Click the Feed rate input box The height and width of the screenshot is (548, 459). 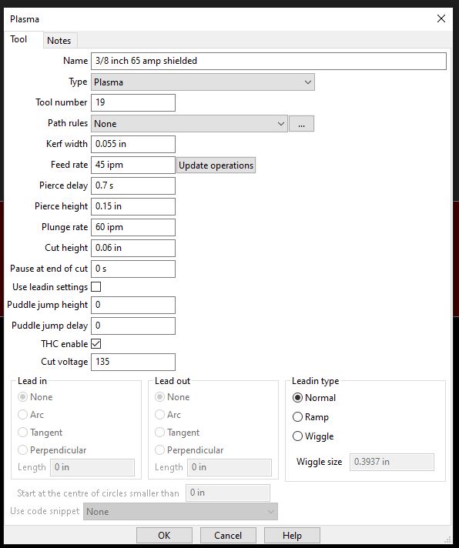tap(133, 165)
